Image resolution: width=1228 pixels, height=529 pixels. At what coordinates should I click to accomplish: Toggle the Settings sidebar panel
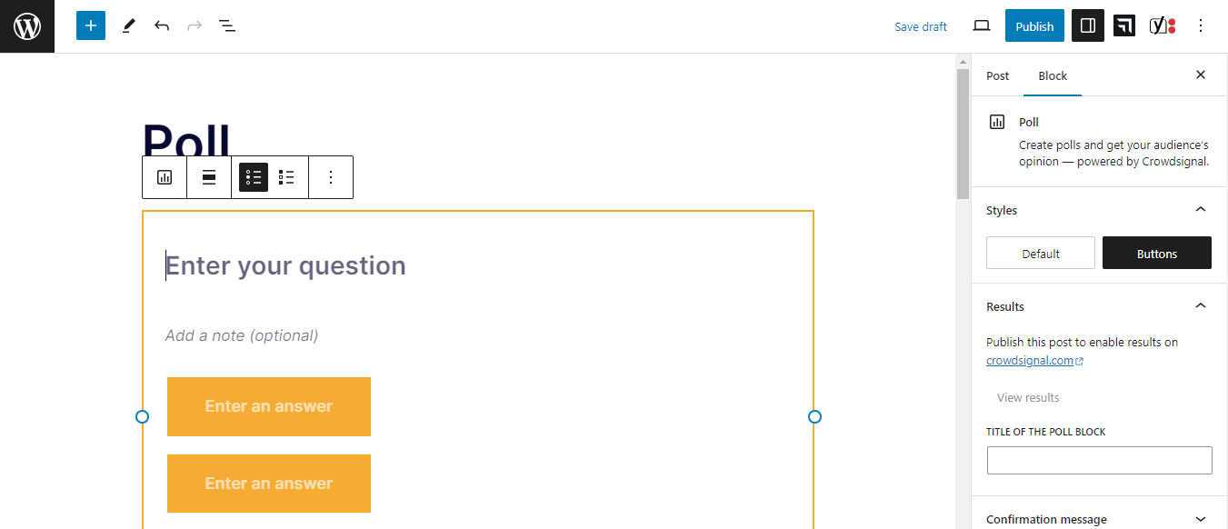tap(1087, 25)
